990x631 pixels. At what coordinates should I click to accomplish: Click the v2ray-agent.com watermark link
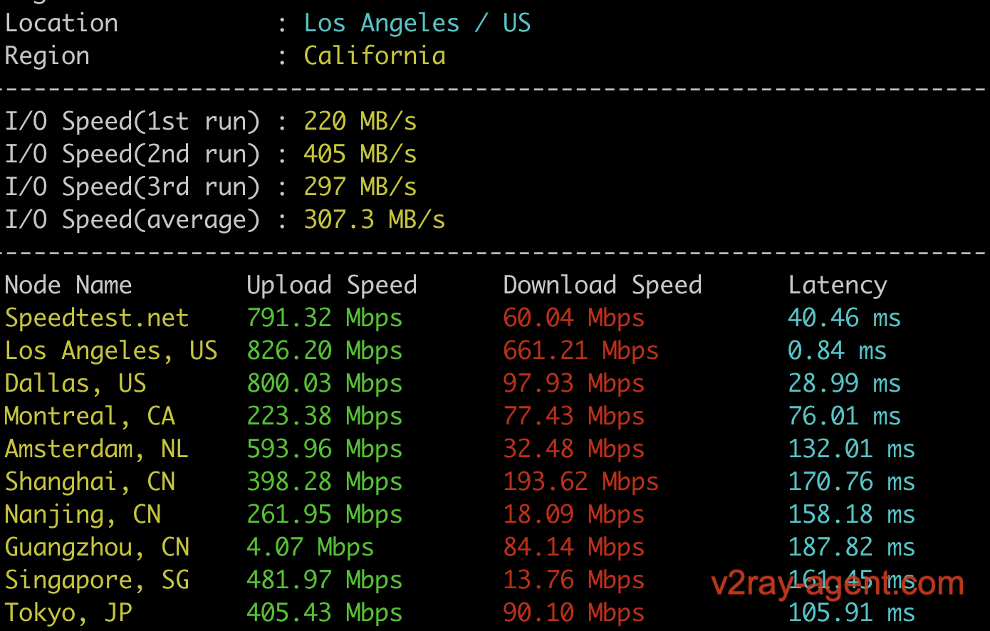(838, 584)
